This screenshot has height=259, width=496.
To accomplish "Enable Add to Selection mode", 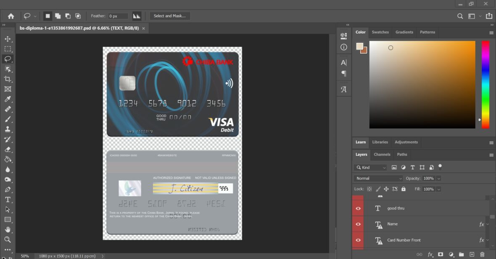I will [58, 16].
